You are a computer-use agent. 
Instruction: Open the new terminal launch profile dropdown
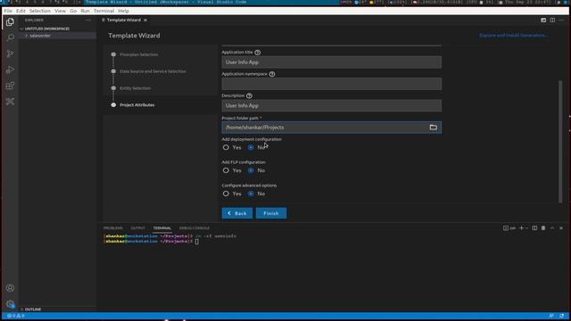click(526, 228)
